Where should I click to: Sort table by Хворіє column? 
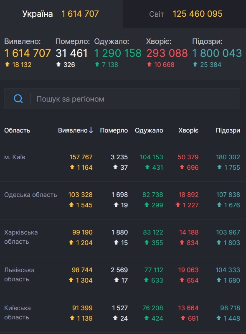(x=188, y=130)
